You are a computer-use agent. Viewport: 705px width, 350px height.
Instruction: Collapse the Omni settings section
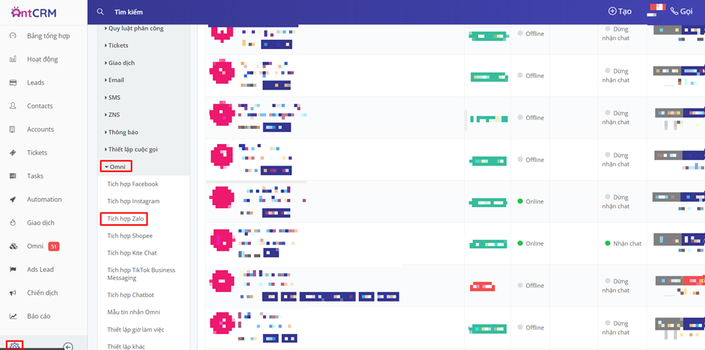[116, 166]
